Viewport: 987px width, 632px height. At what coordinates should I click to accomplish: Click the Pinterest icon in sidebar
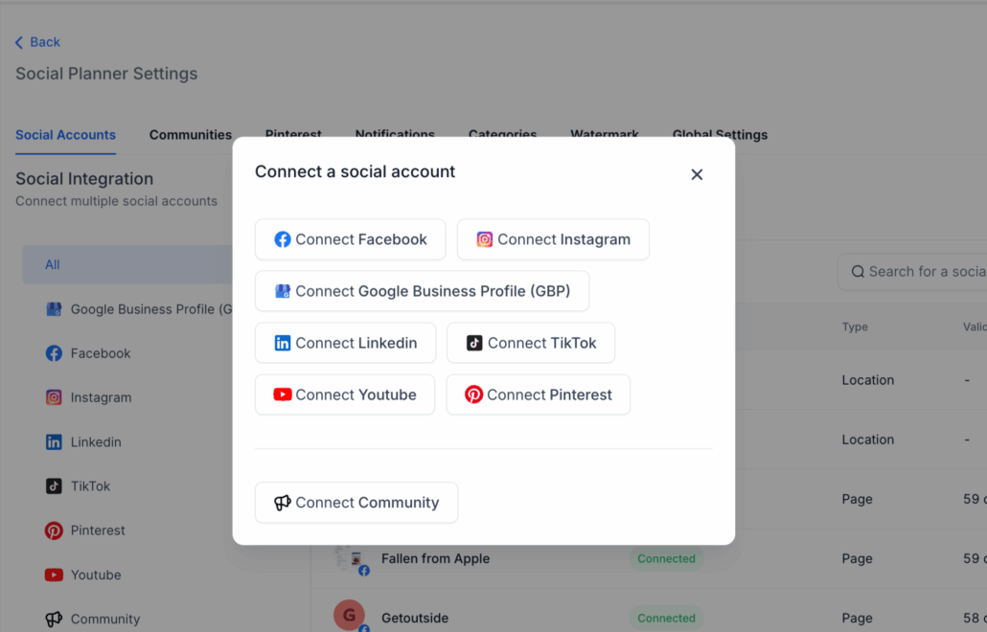(x=54, y=530)
